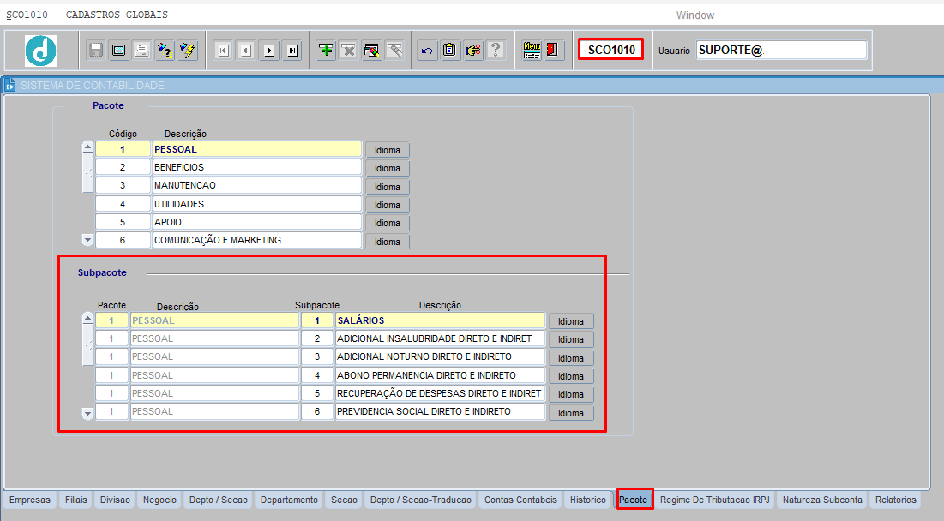The width and height of the screenshot is (944, 521).
Task: Click Idioma button for UTILIDADES row
Action: pyautogui.click(x=387, y=205)
